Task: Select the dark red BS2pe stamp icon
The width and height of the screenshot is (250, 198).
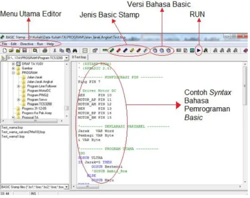Action: tap(139, 50)
